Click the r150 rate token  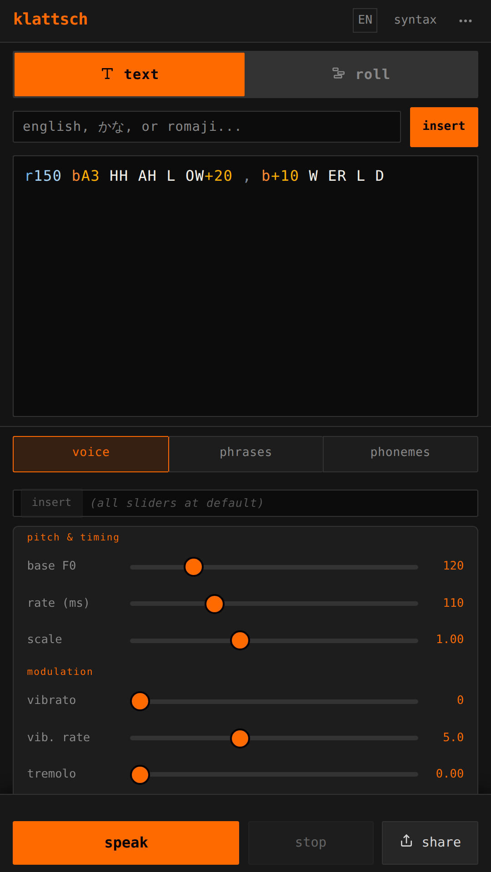pyautogui.click(x=43, y=176)
